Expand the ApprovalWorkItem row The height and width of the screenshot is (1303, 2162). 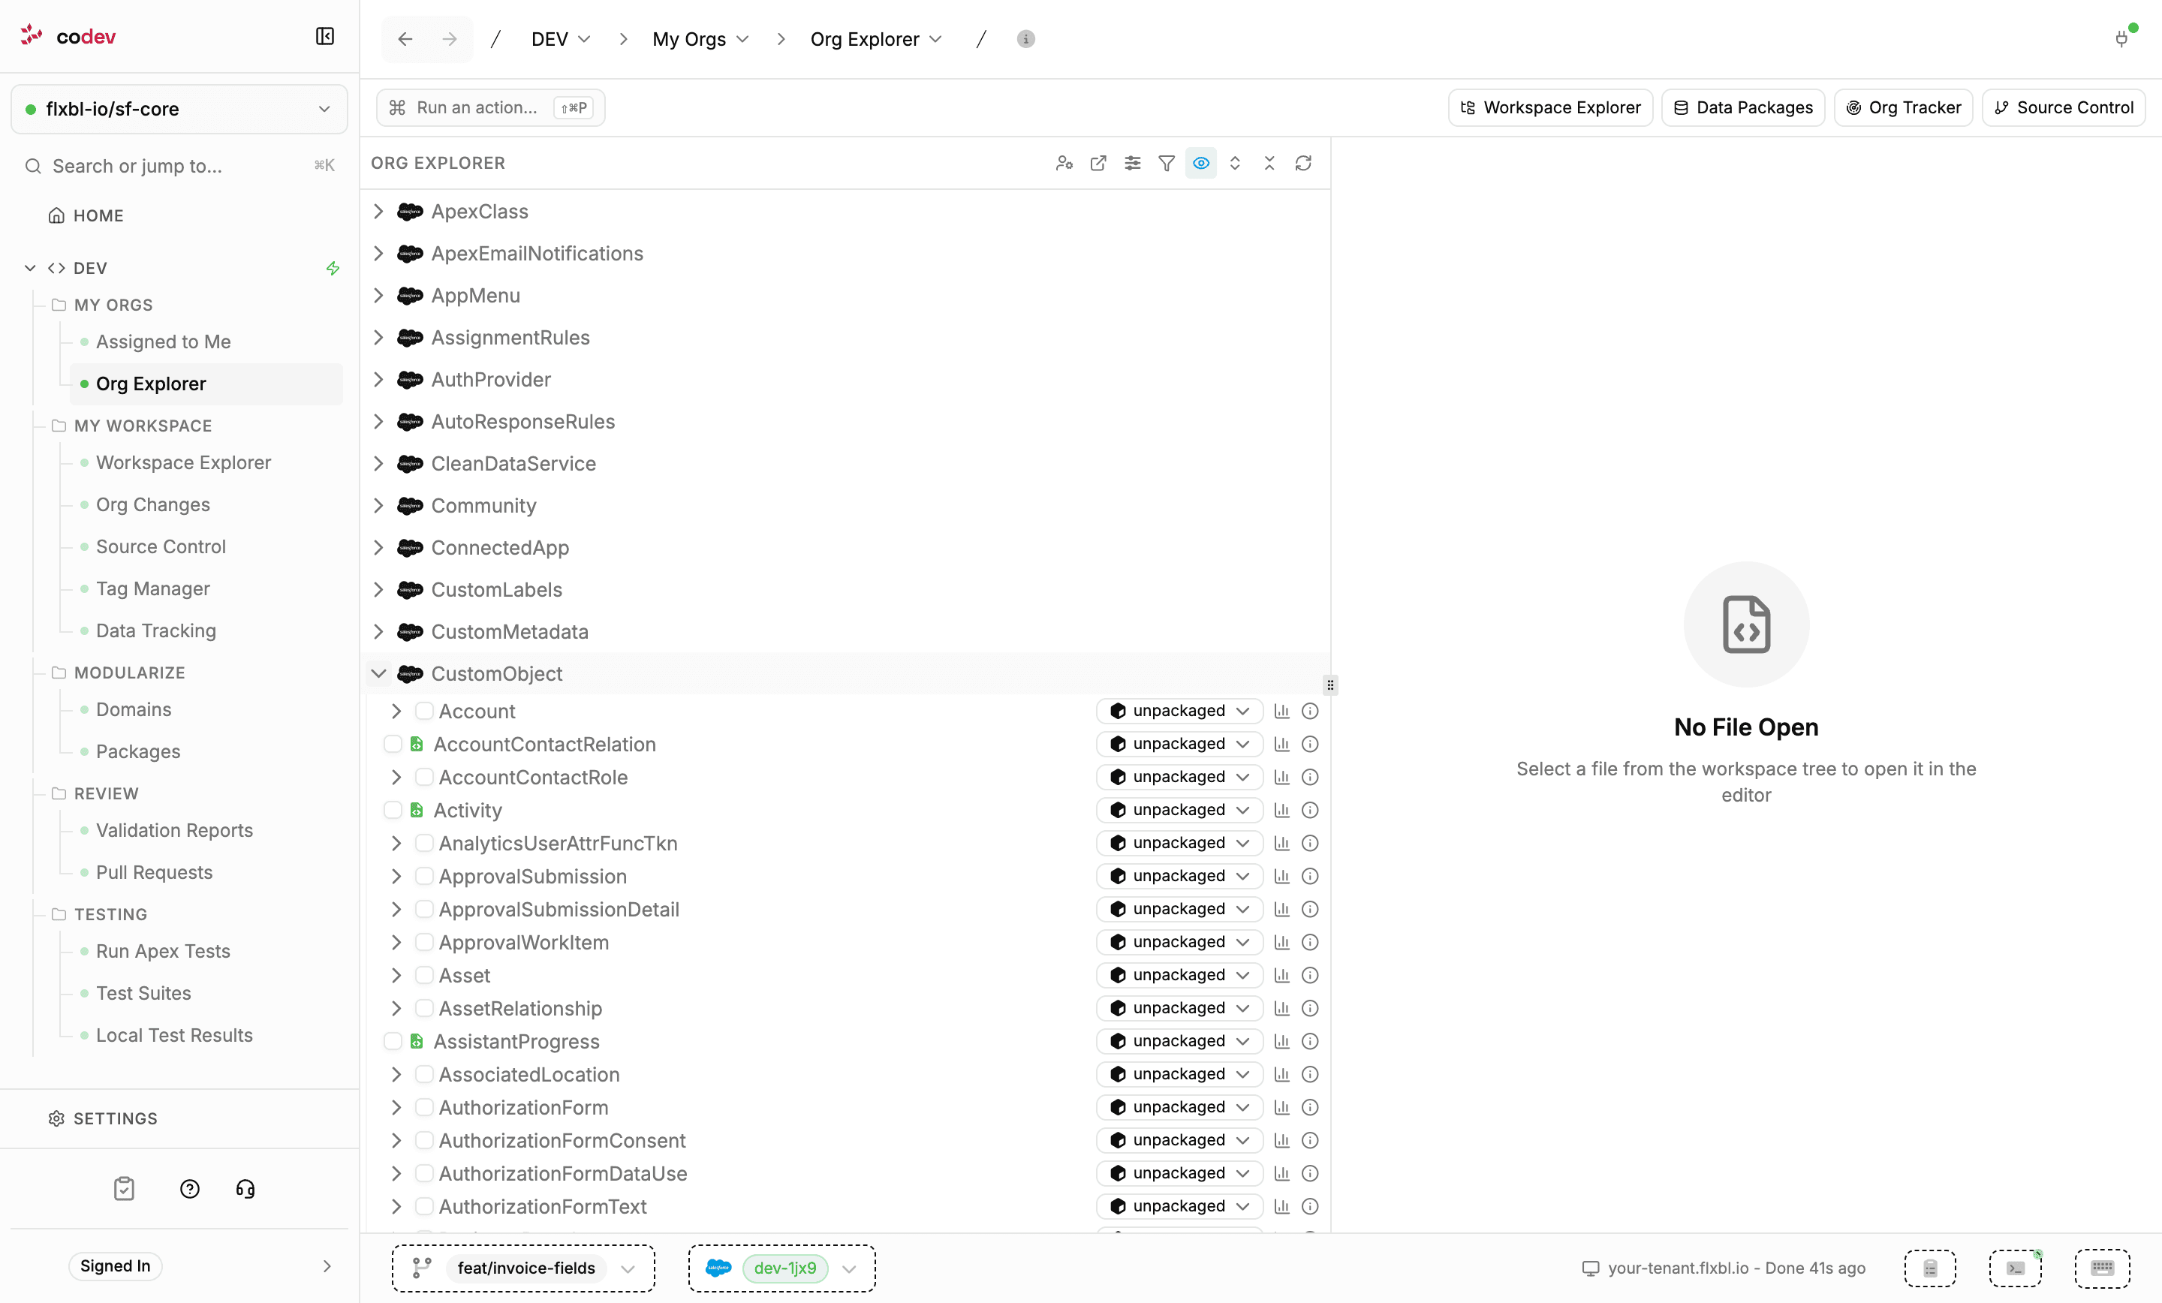(x=396, y=941)
